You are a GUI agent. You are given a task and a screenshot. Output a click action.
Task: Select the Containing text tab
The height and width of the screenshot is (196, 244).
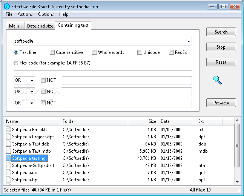pos(73,25)
